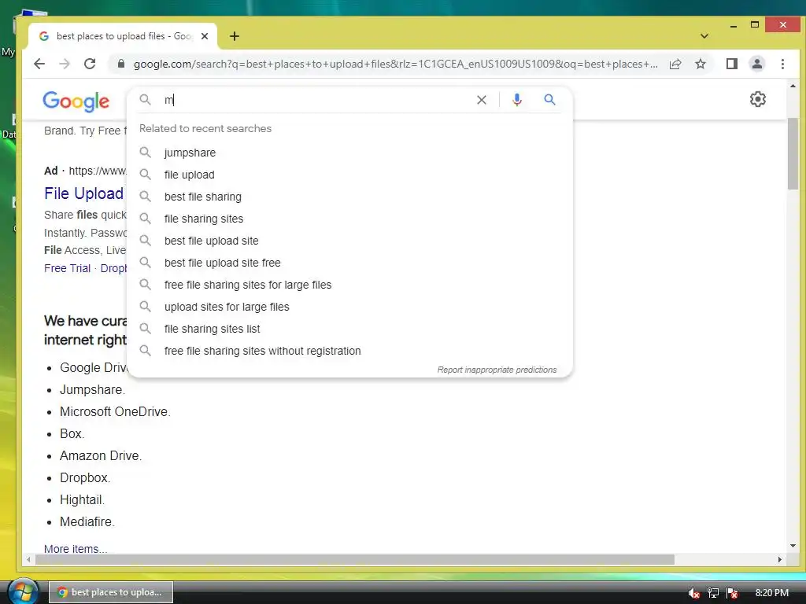Screen dimensions: 806x604
Task: Clear the Google search box
Action: (x=482, y=100)
